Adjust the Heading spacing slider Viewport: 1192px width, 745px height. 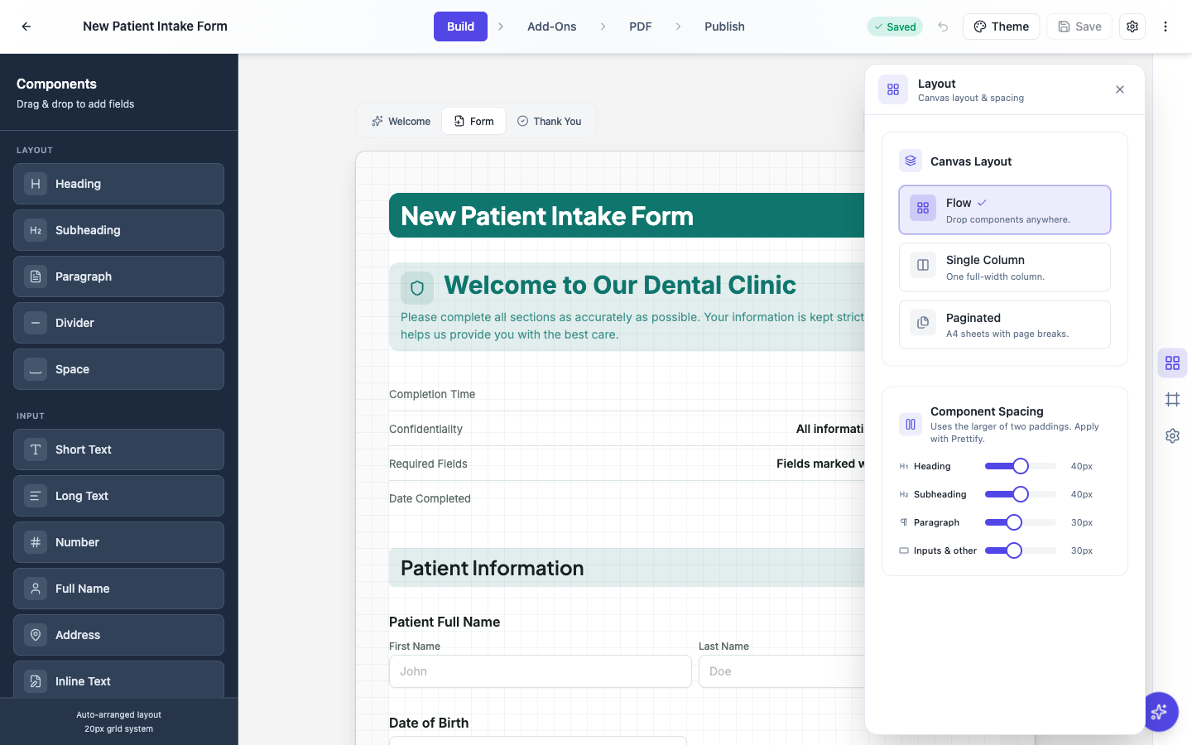tap(1020, 466)
